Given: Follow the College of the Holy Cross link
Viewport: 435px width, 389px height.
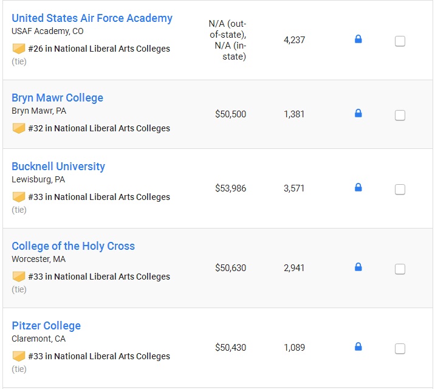Looking at the screenshot, I should 73,246.
